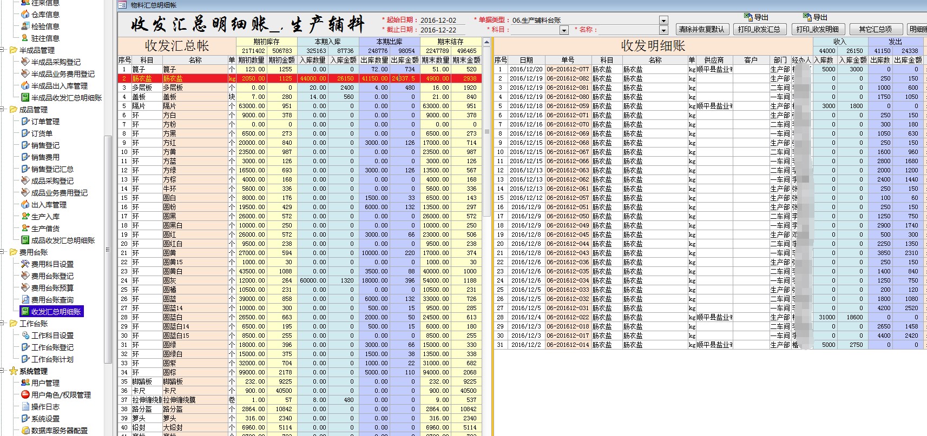Click the 其它汇总项 button
This screenshot has width=927, height=436.
click(875, 29)
